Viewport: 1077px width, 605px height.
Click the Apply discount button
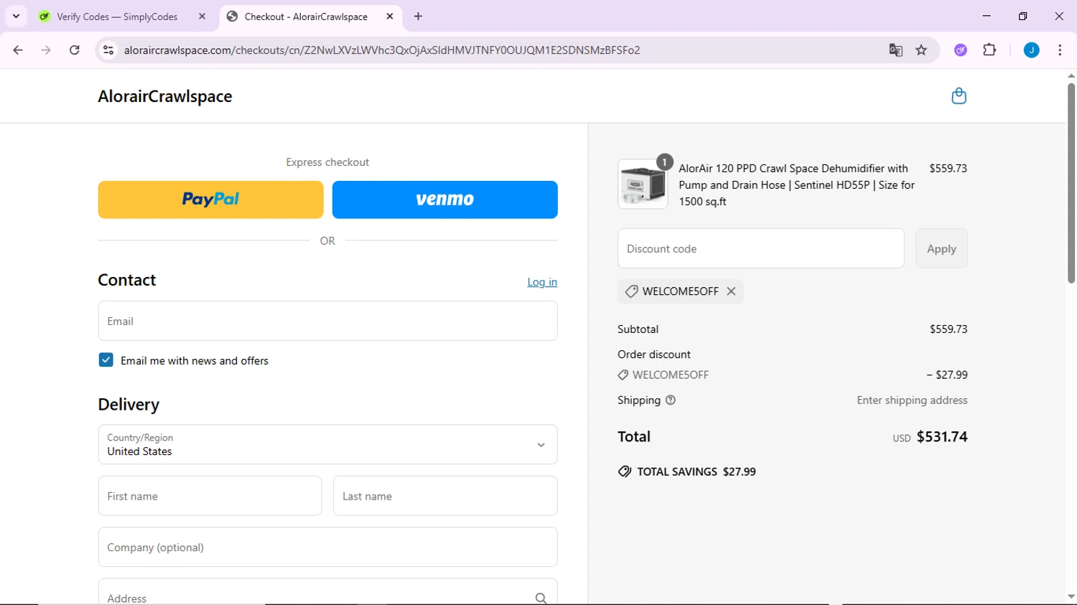[x=941, y=249]
